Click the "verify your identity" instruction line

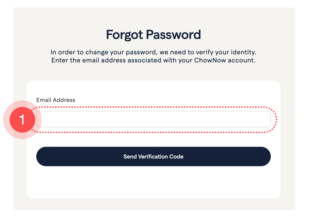(x=153, y=52)
